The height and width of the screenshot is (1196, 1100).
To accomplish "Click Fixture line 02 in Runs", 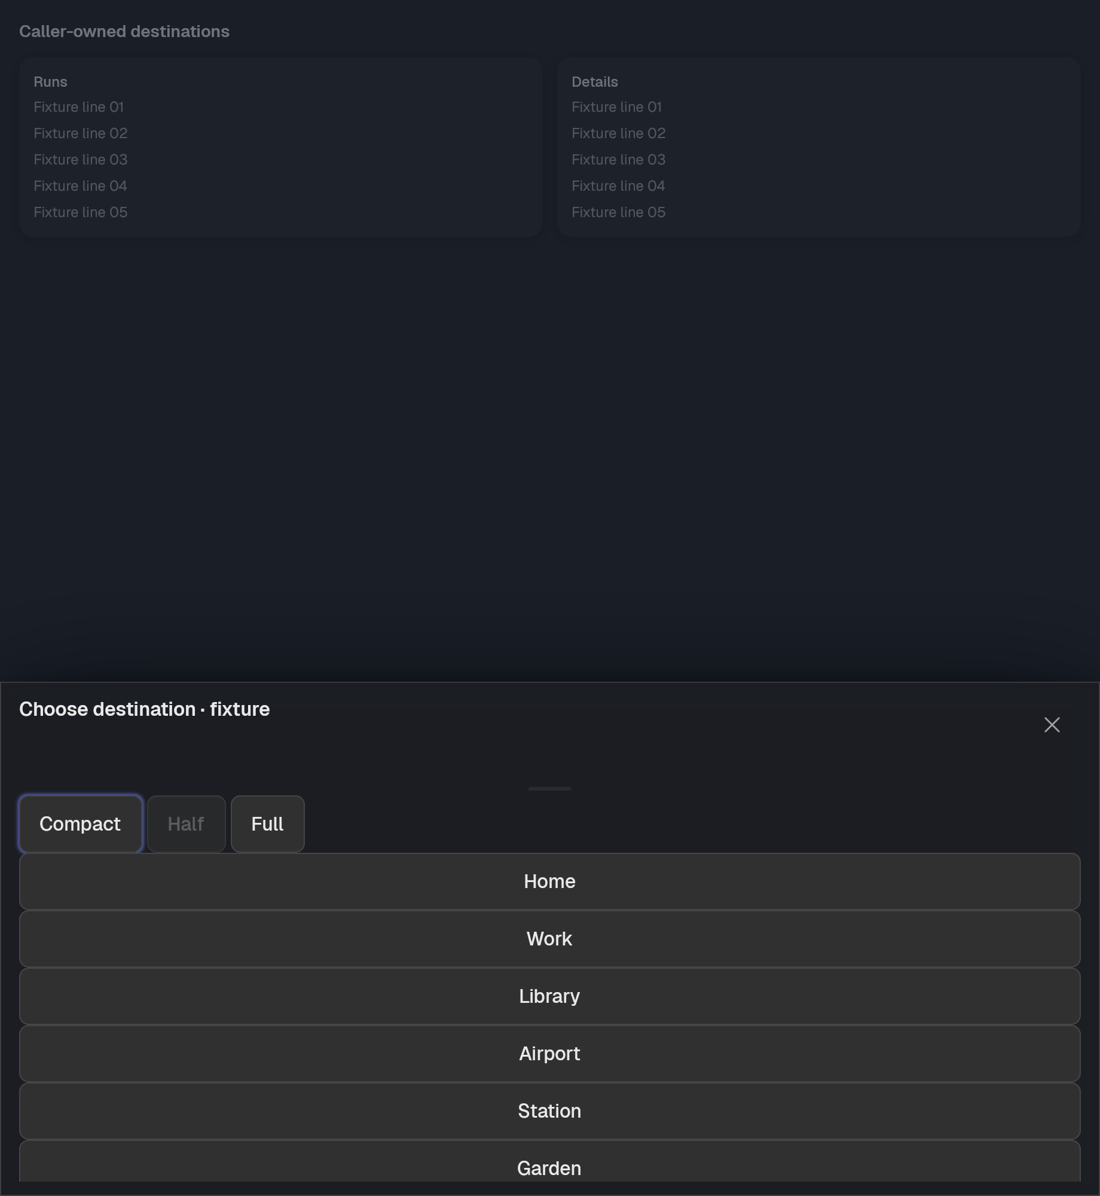I will pos(80,133).
